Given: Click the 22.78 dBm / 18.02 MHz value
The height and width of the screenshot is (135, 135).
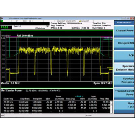Looking at the screenshot, I should point(37,91).
